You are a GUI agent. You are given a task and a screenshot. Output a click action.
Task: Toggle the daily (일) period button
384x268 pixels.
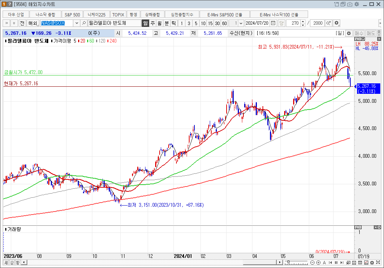(145, 23)
